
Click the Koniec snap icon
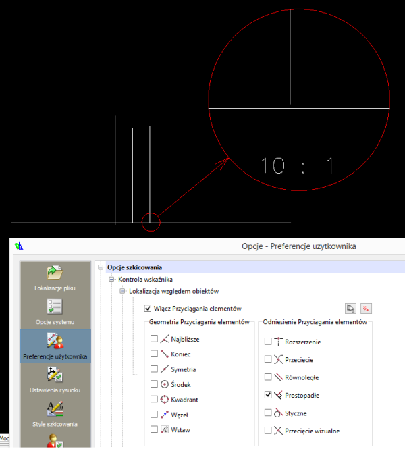(165, 354)
